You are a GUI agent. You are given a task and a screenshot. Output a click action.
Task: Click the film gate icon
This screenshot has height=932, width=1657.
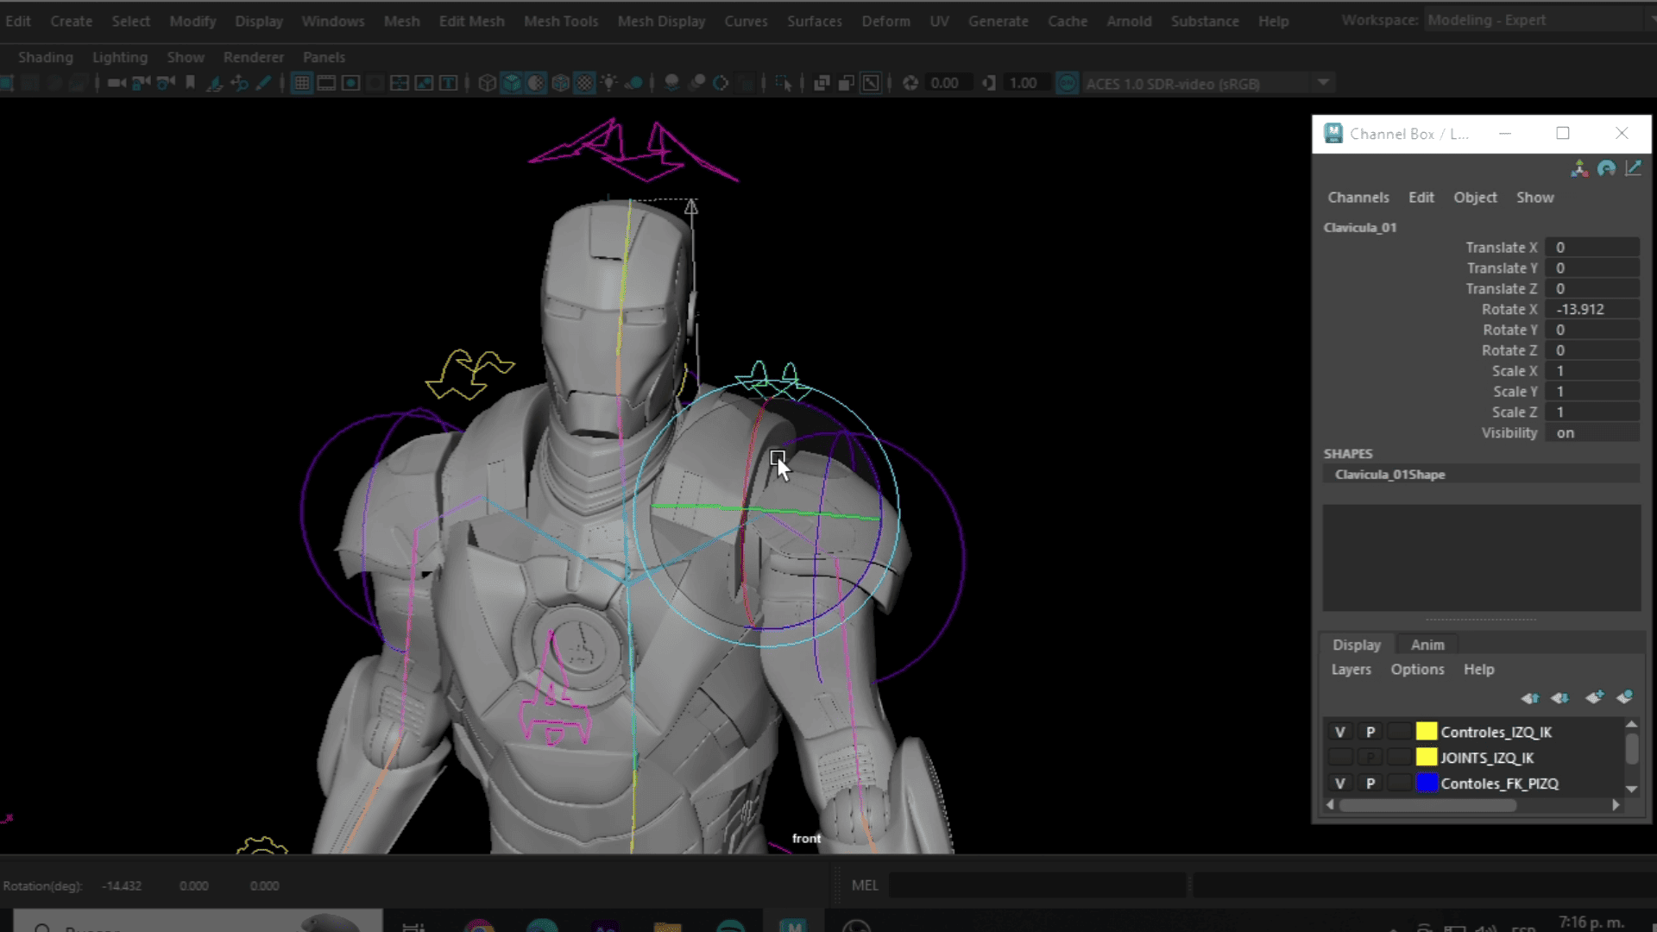point(326,84)
